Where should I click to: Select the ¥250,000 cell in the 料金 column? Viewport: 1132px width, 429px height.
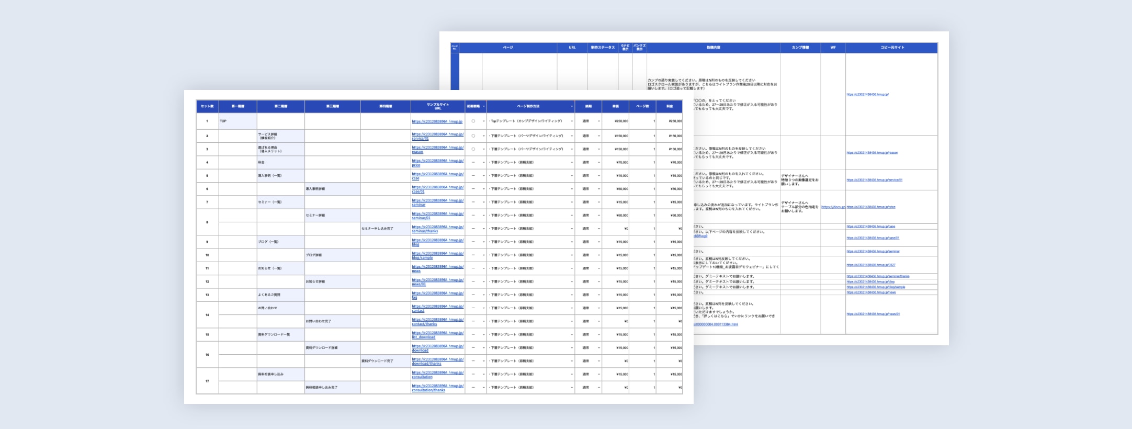tap(669, 121)
